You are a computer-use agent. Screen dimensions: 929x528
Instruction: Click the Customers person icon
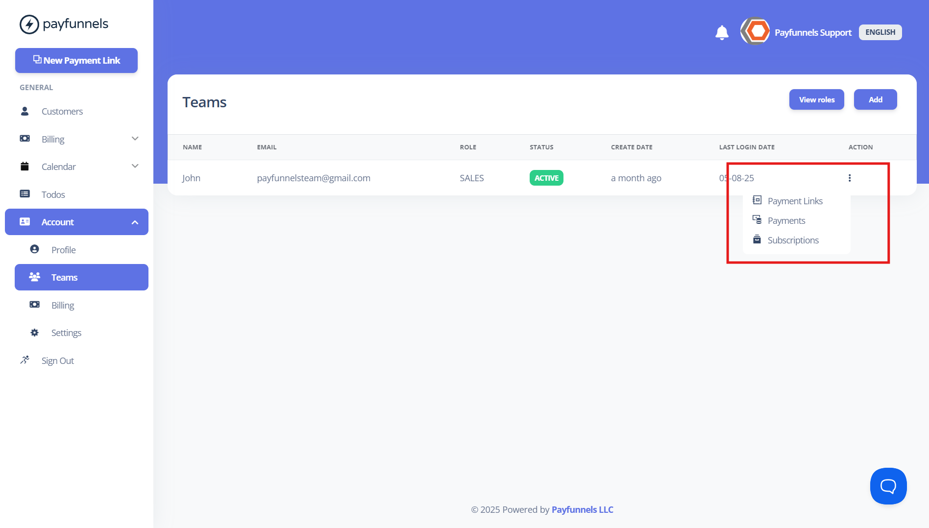(x=24, y=111)
